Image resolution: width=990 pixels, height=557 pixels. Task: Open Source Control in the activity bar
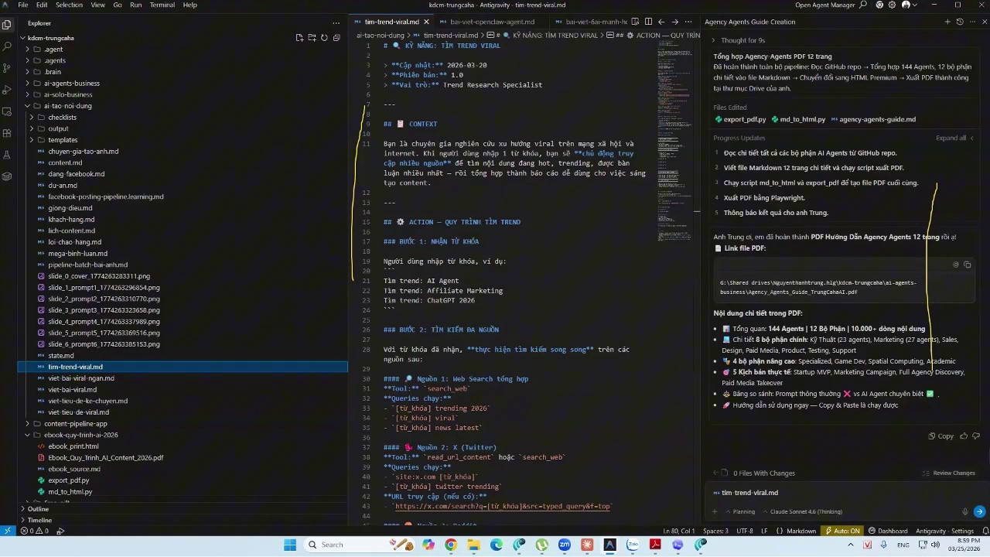(7, 68)
